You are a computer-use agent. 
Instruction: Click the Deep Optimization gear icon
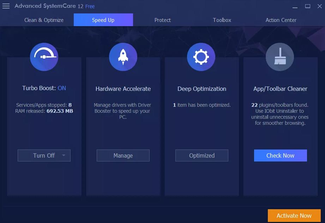[x=201, y=57]
